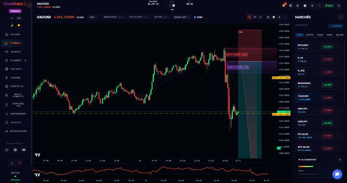The image size is (347, 183).
Task: Open WhatsApp support icon
Action: (x=7, y=150)
